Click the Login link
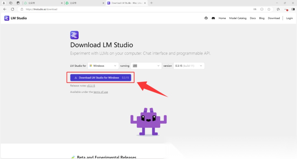This screenshot has height=159, width=297. pos(289,18)
